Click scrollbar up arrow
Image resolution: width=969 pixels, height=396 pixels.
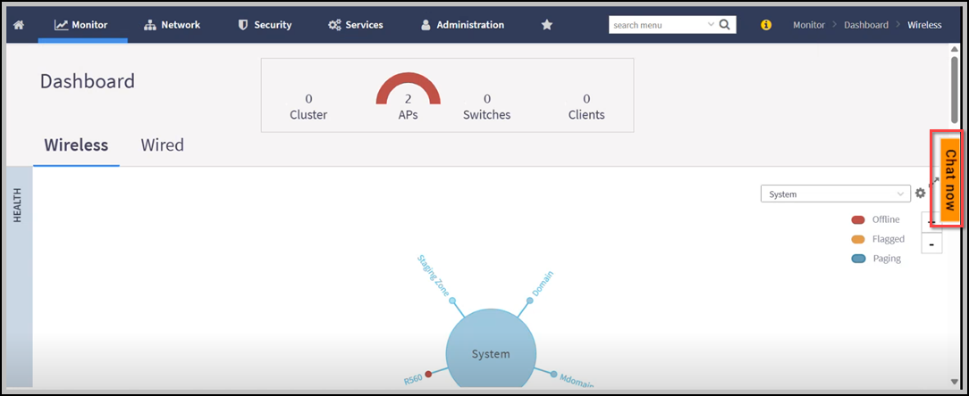tap(955, 49)
